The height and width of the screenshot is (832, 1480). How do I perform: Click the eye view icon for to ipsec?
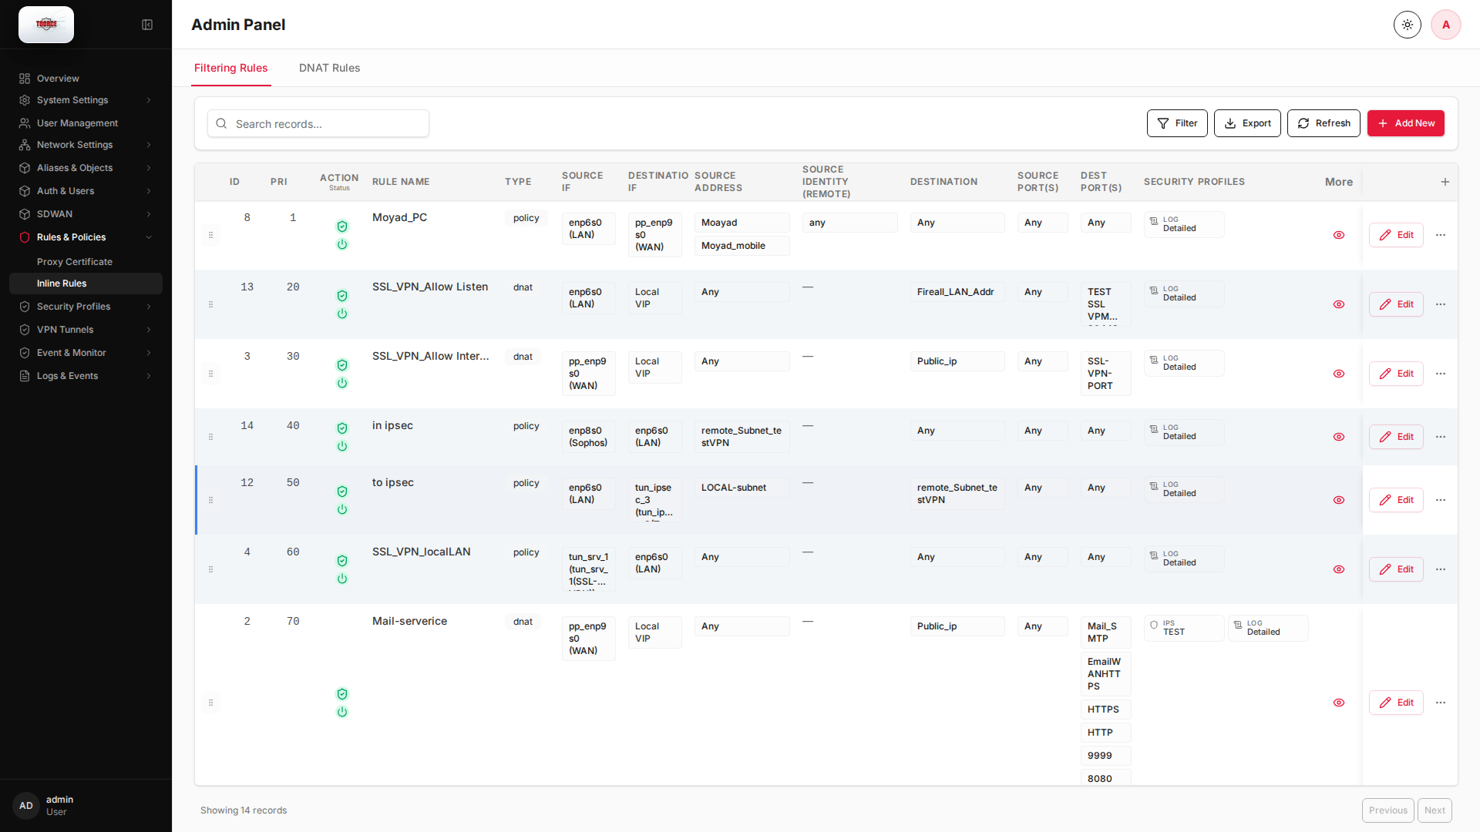[x=1339, y=500]
